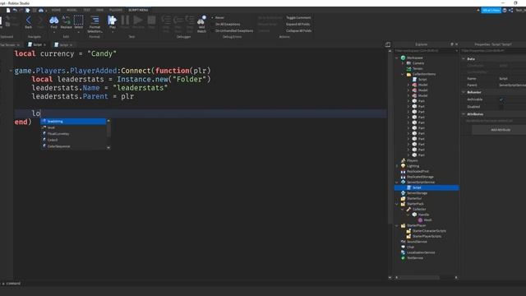Select Chat service in Explorer
The image size is (526, 296).
[410, 247]
